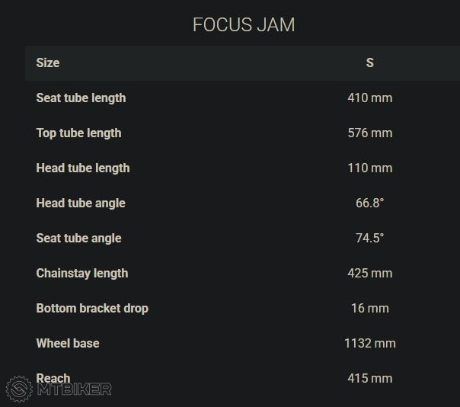Click the 74.5° value

pos(369,238)
